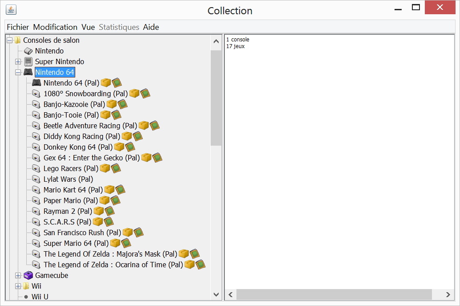Select The Legend of Zelda : Ocarina of Time

[x=113, y=265]
